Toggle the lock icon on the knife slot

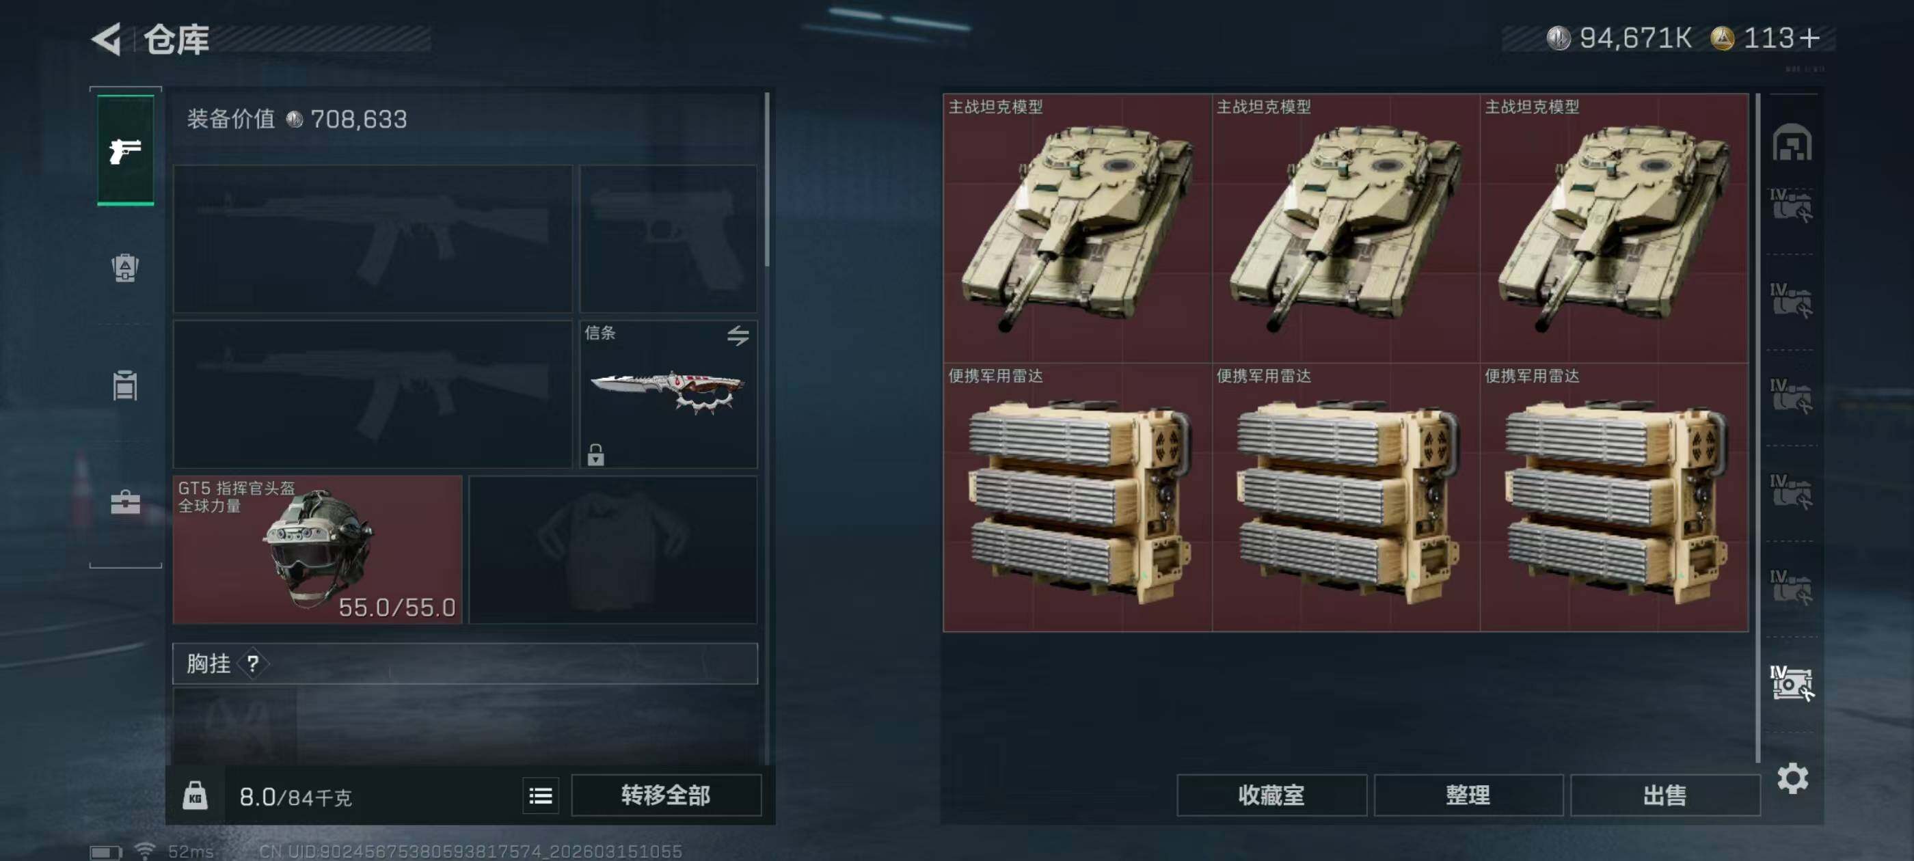pyautogui.click(x=596, y=454)
